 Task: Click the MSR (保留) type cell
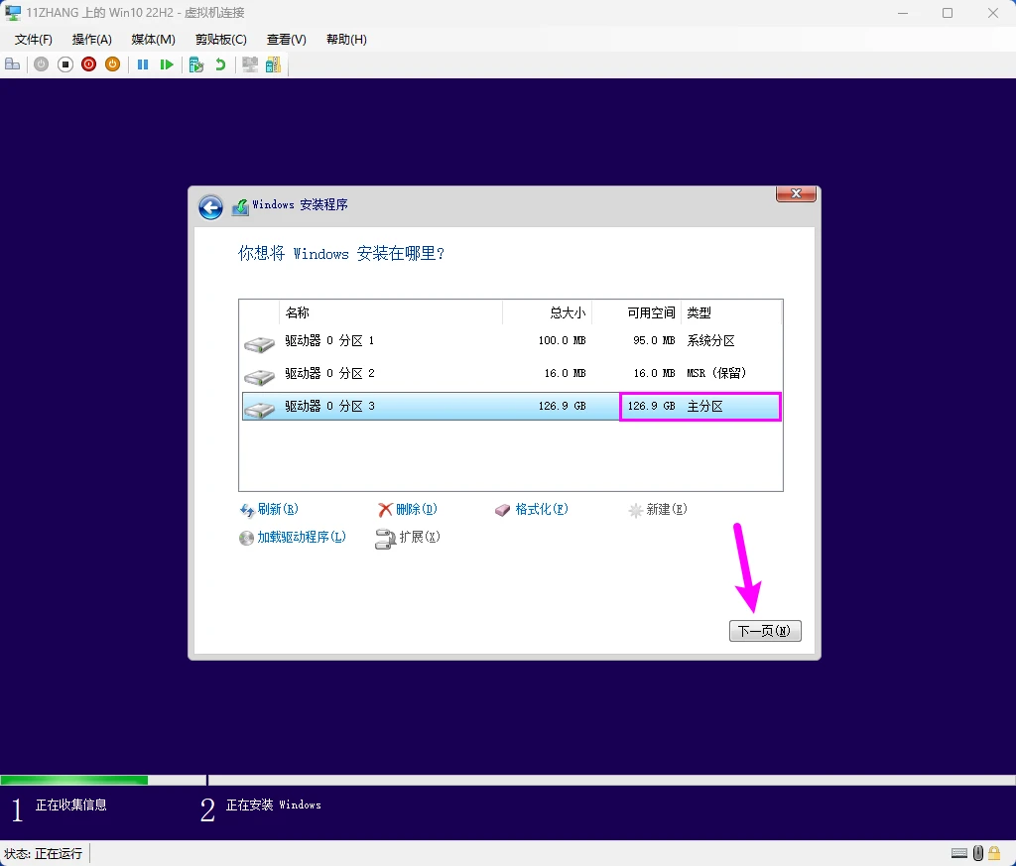716,373
